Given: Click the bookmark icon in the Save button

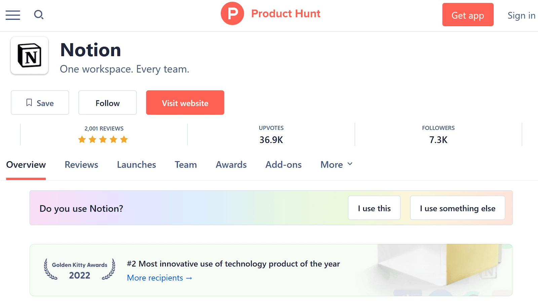Looking at the screenshot, I should [29, 102].
